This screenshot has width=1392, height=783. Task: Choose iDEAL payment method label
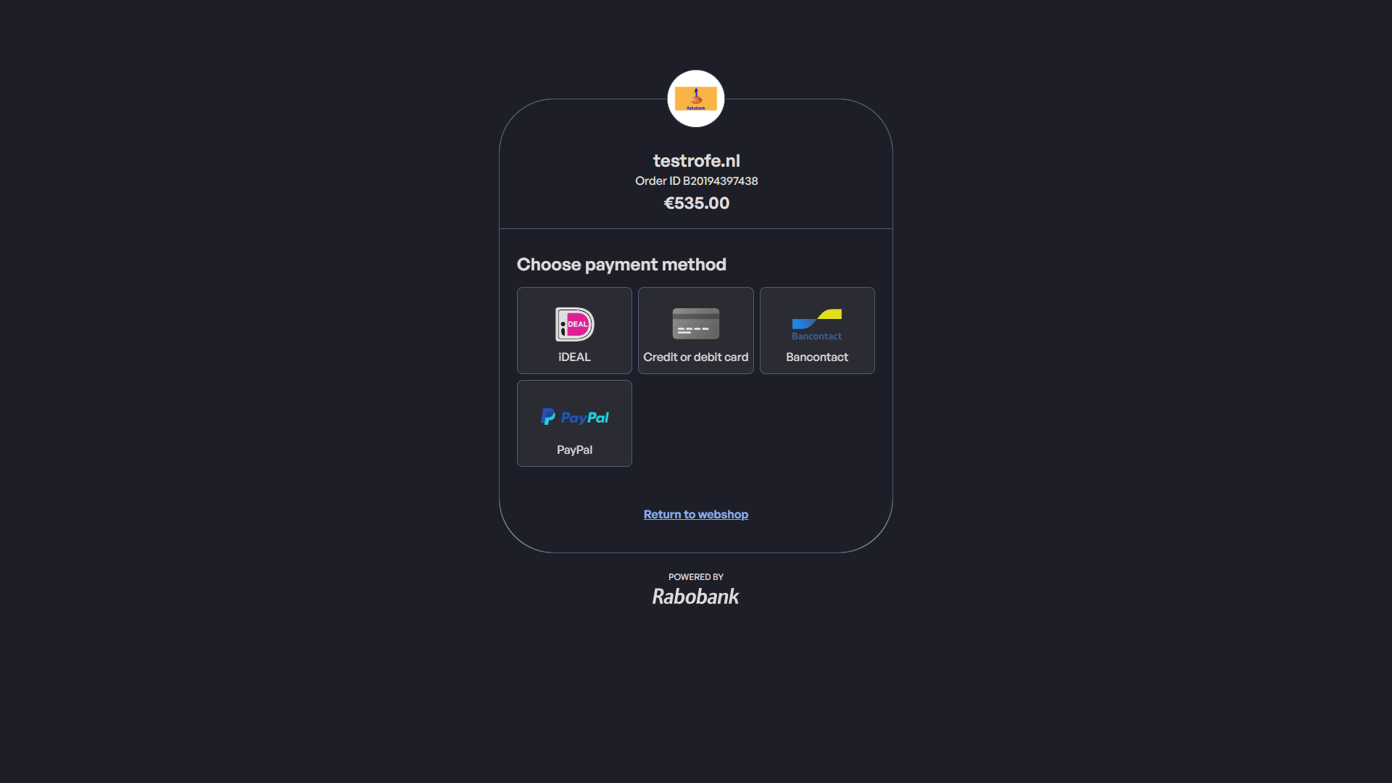point(574,357)
